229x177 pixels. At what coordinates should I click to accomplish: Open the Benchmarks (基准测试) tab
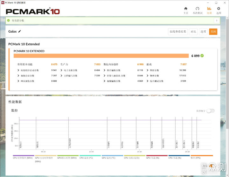point(198,10)
